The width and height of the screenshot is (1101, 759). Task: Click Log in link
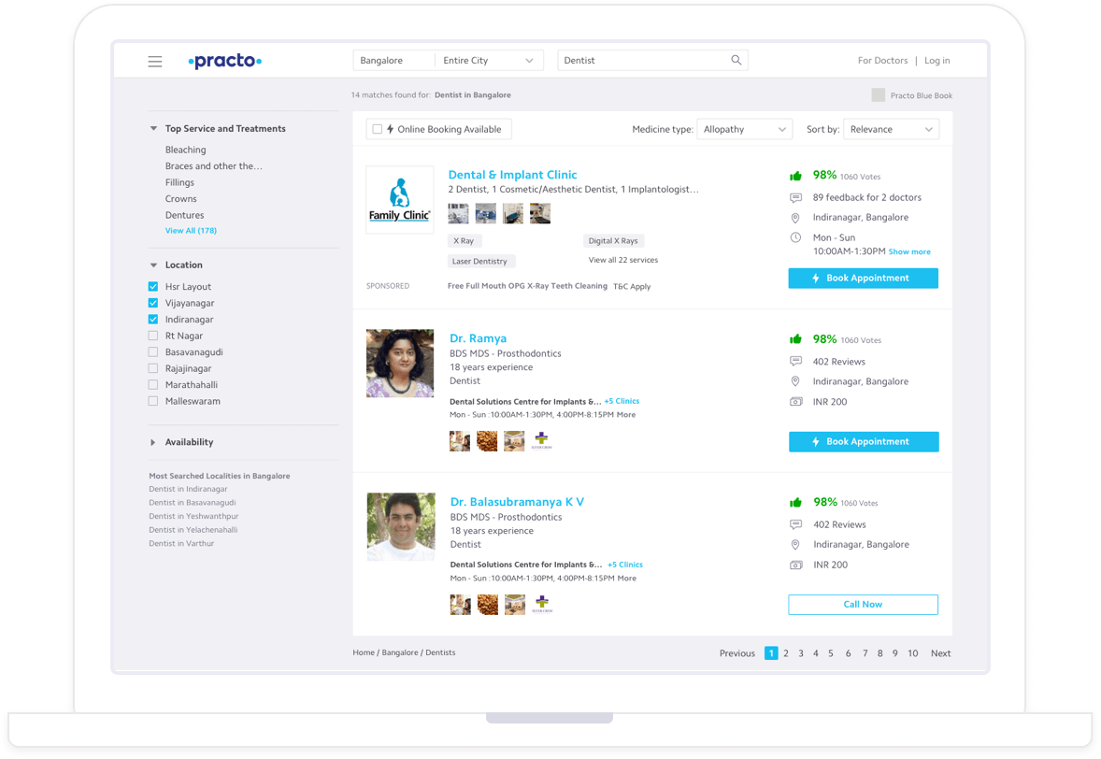click(x=937, y=61)
